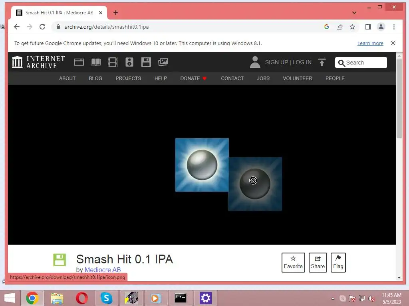Open the JOBS menu item
Viewport: 409px width, 306px height.
[264, 78]
